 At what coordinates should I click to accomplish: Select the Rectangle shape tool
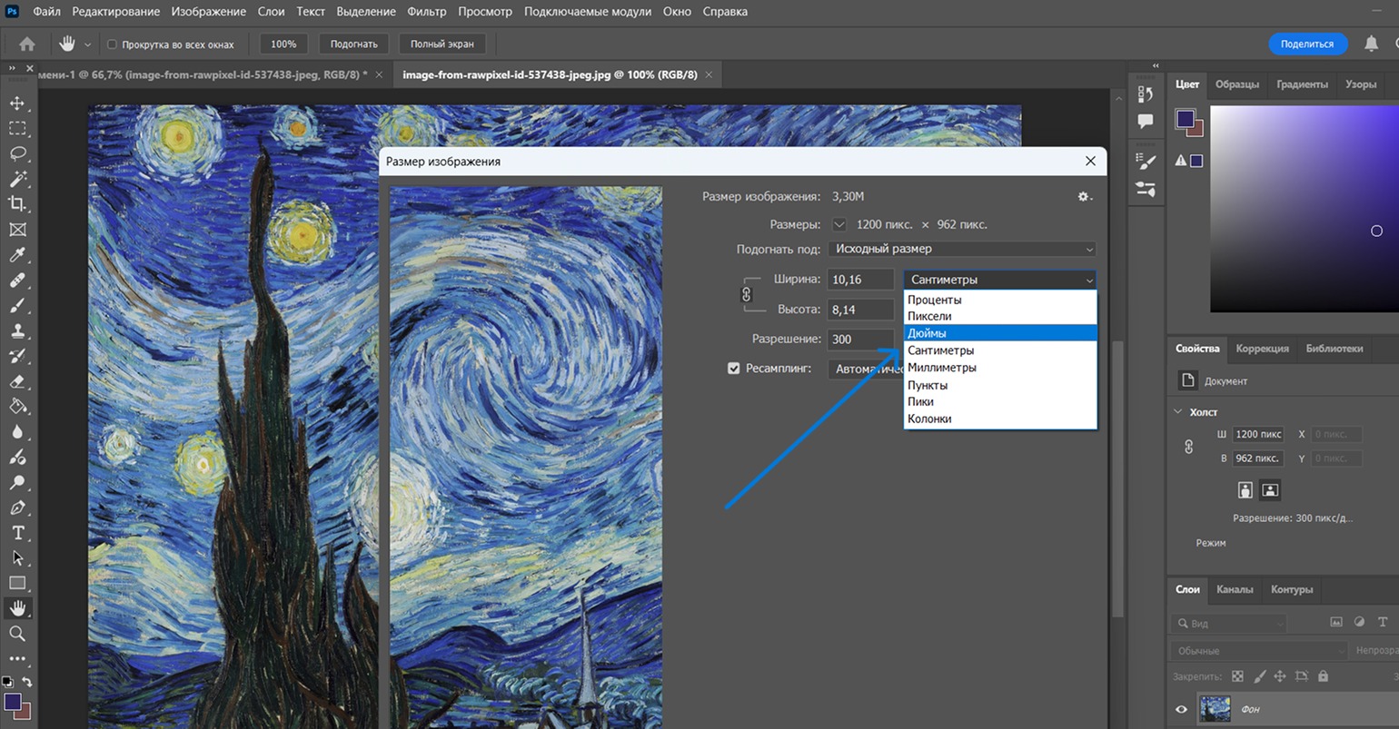click(17, 583)
